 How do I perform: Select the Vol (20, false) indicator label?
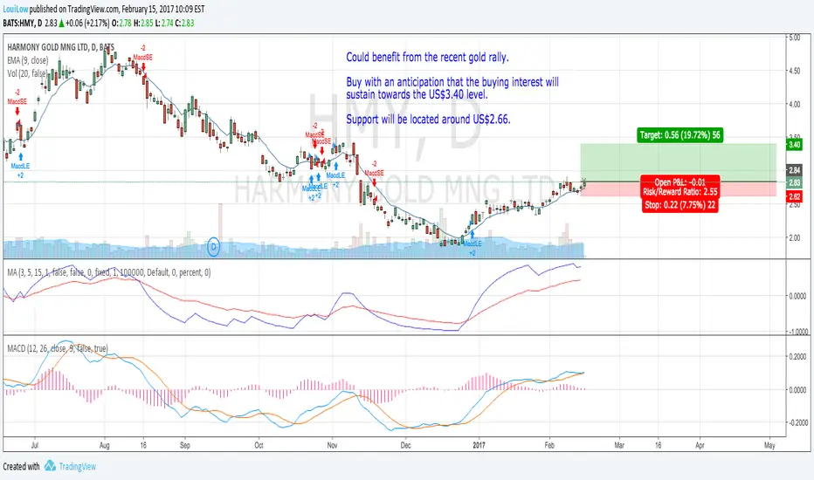pos(27,73)
